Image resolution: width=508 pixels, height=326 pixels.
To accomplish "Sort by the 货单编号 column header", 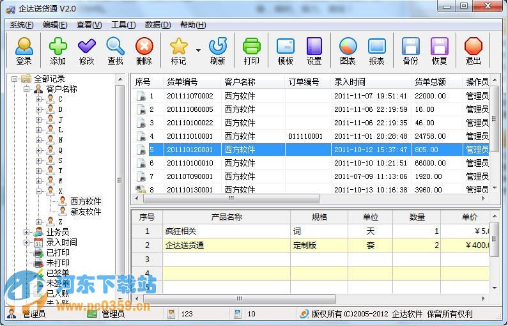I will 192,82.
